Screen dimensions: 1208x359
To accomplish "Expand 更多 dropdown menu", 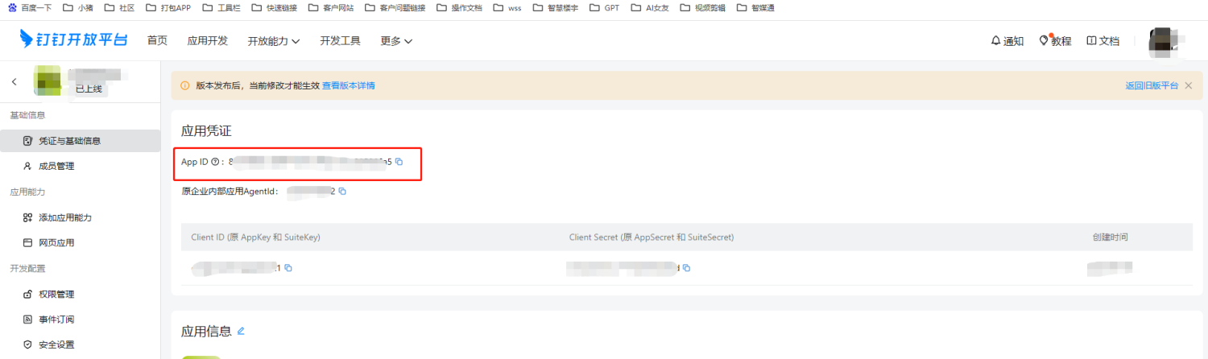I will click(x=396, y=41).
